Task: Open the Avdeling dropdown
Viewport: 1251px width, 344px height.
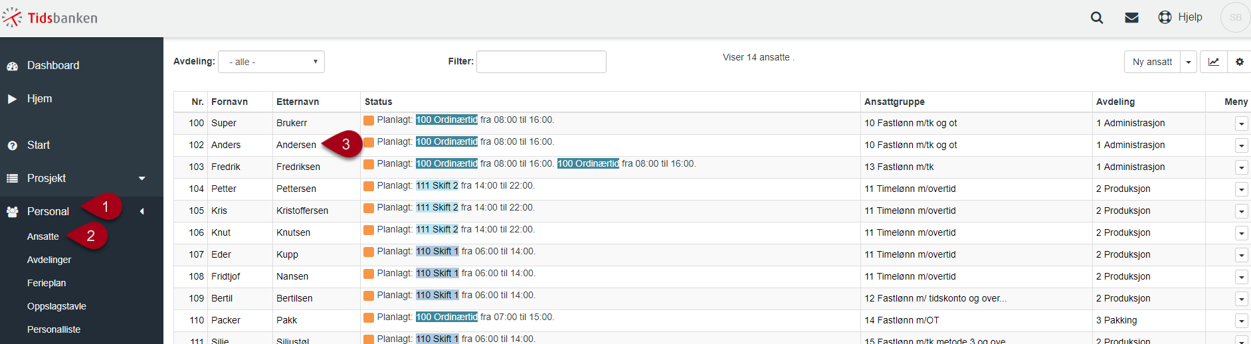Action: tap(271, 62)
